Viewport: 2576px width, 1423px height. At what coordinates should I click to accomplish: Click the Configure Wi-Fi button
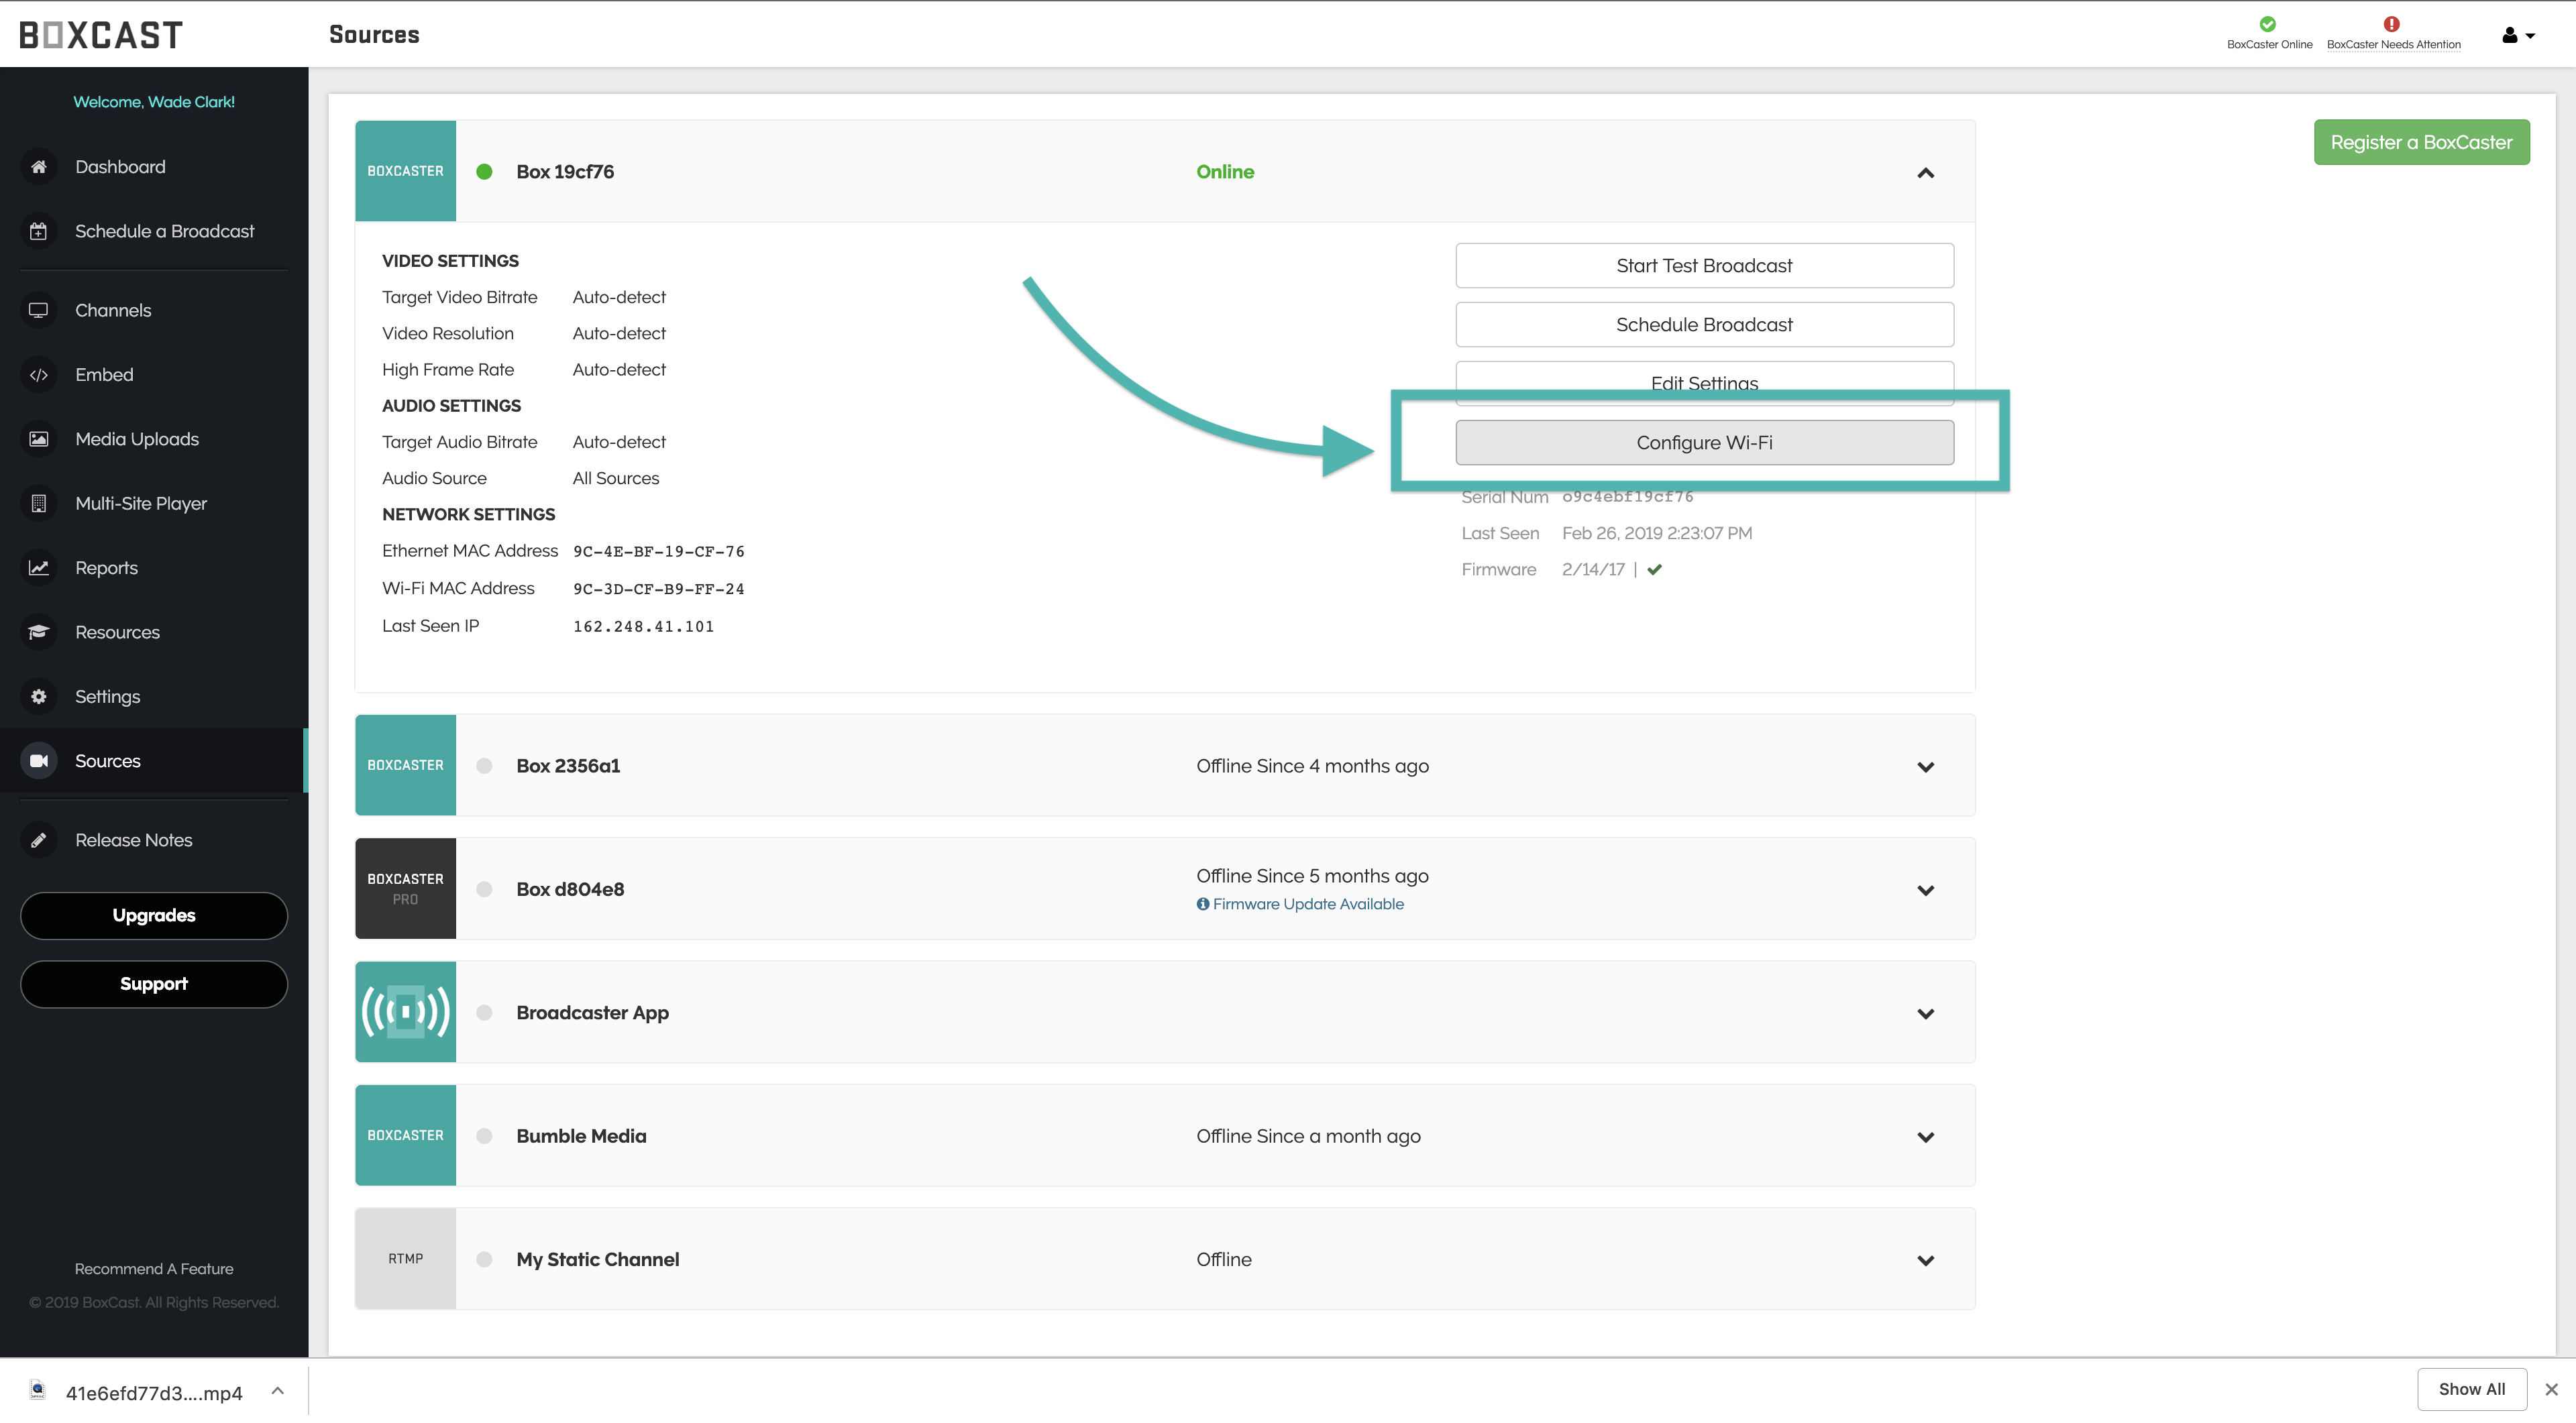(x=1703, y=443)
